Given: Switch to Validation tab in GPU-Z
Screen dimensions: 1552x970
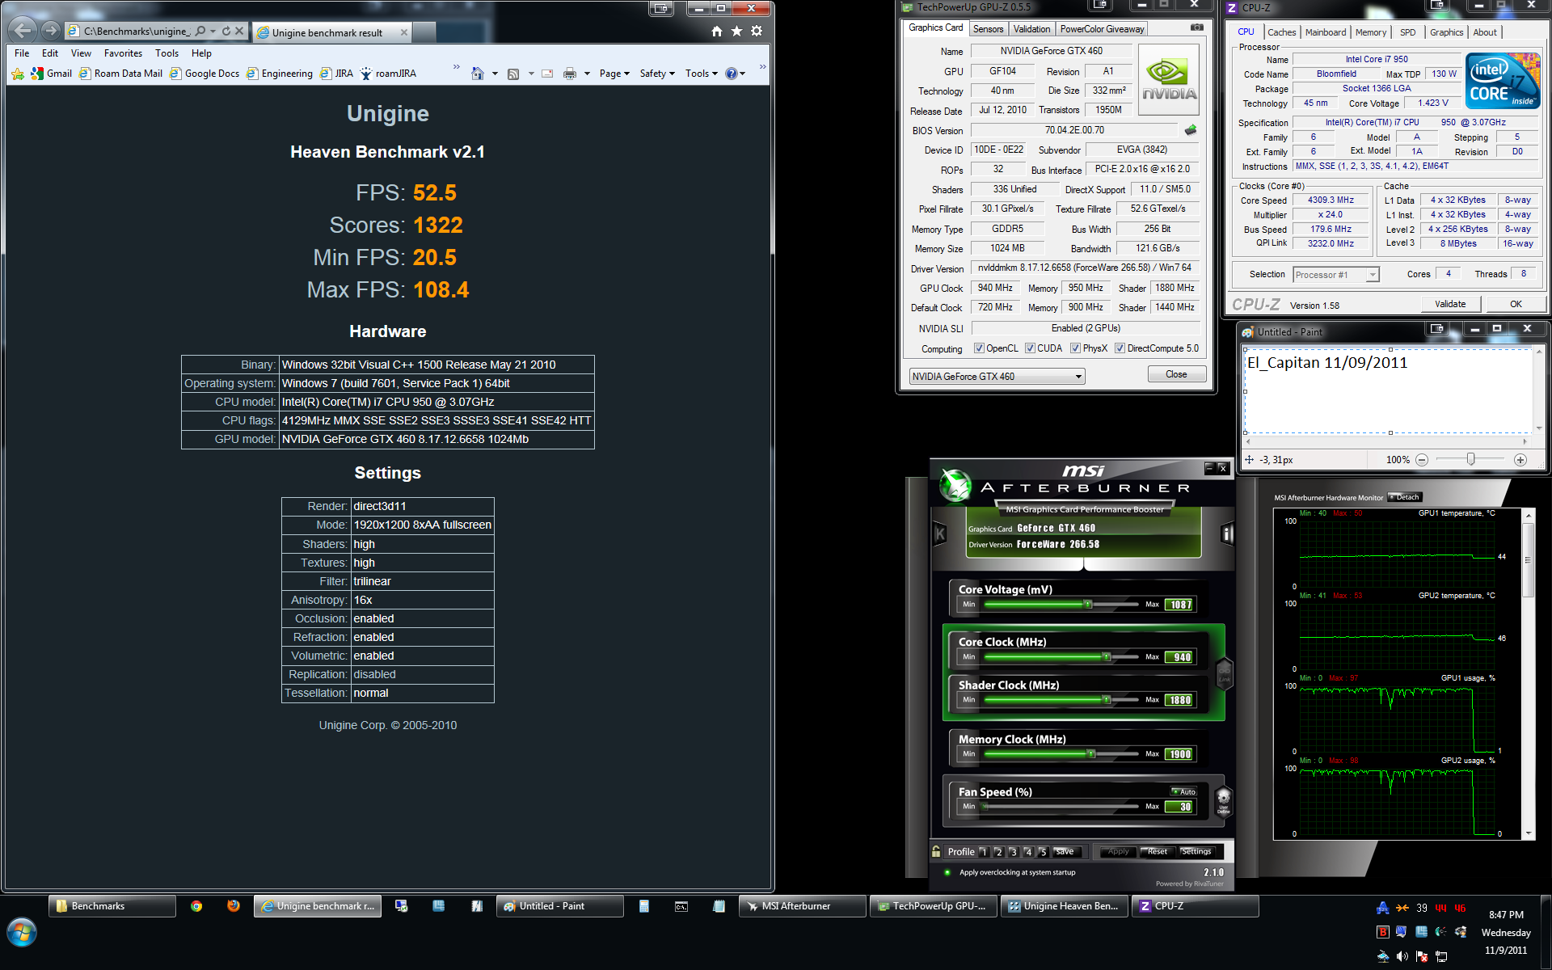Looking at the screenshot, I should coord(1031,29).
